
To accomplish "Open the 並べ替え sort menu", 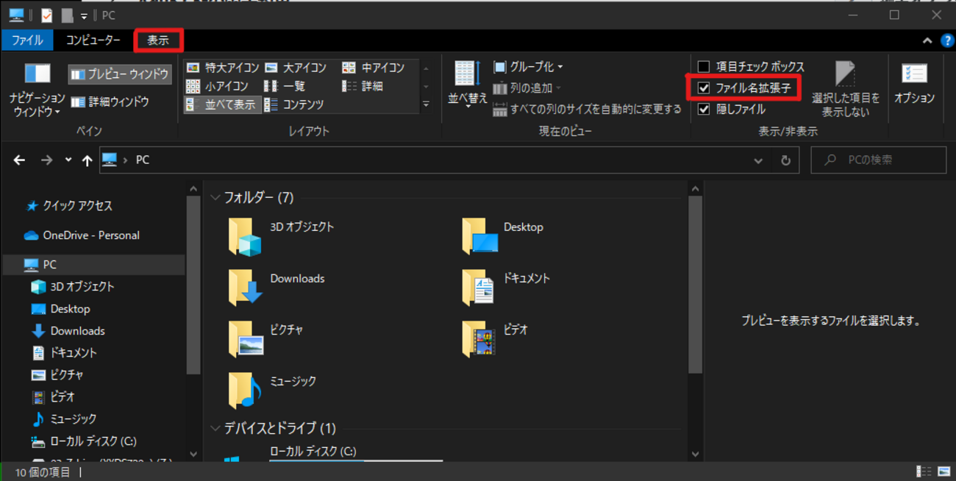I will click(468, 86).
